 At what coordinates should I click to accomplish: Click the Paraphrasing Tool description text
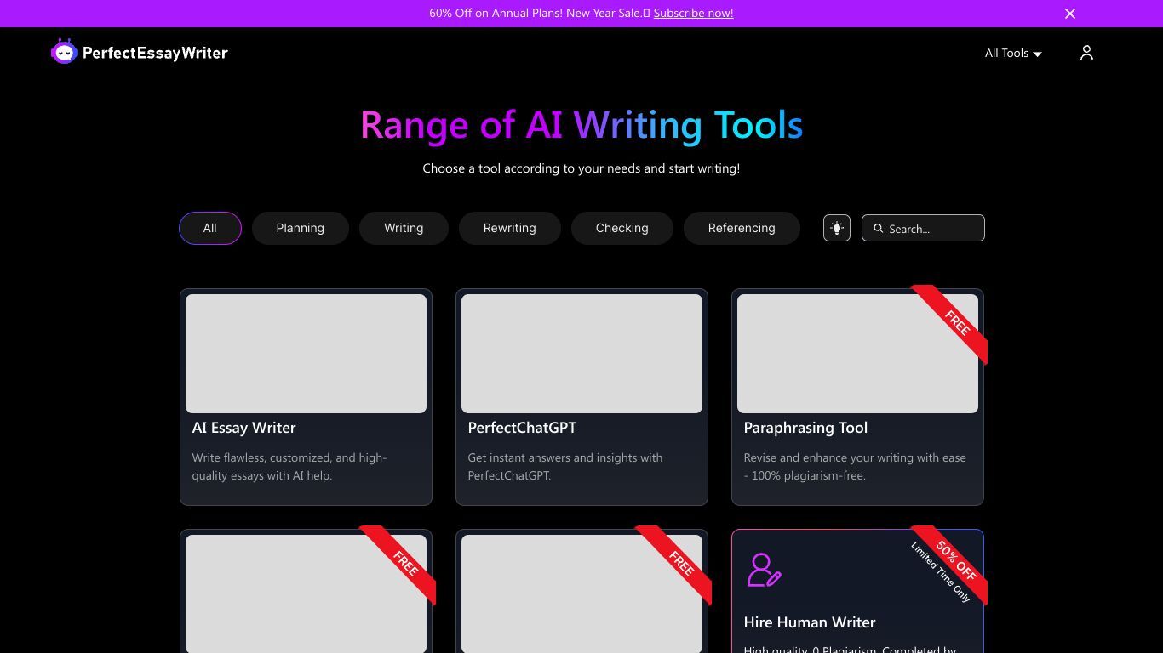(x=855, y=467)
